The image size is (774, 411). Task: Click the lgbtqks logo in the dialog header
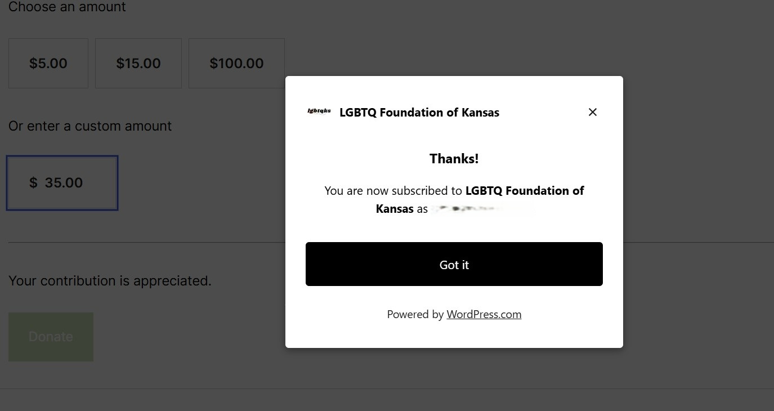(319, 111)
